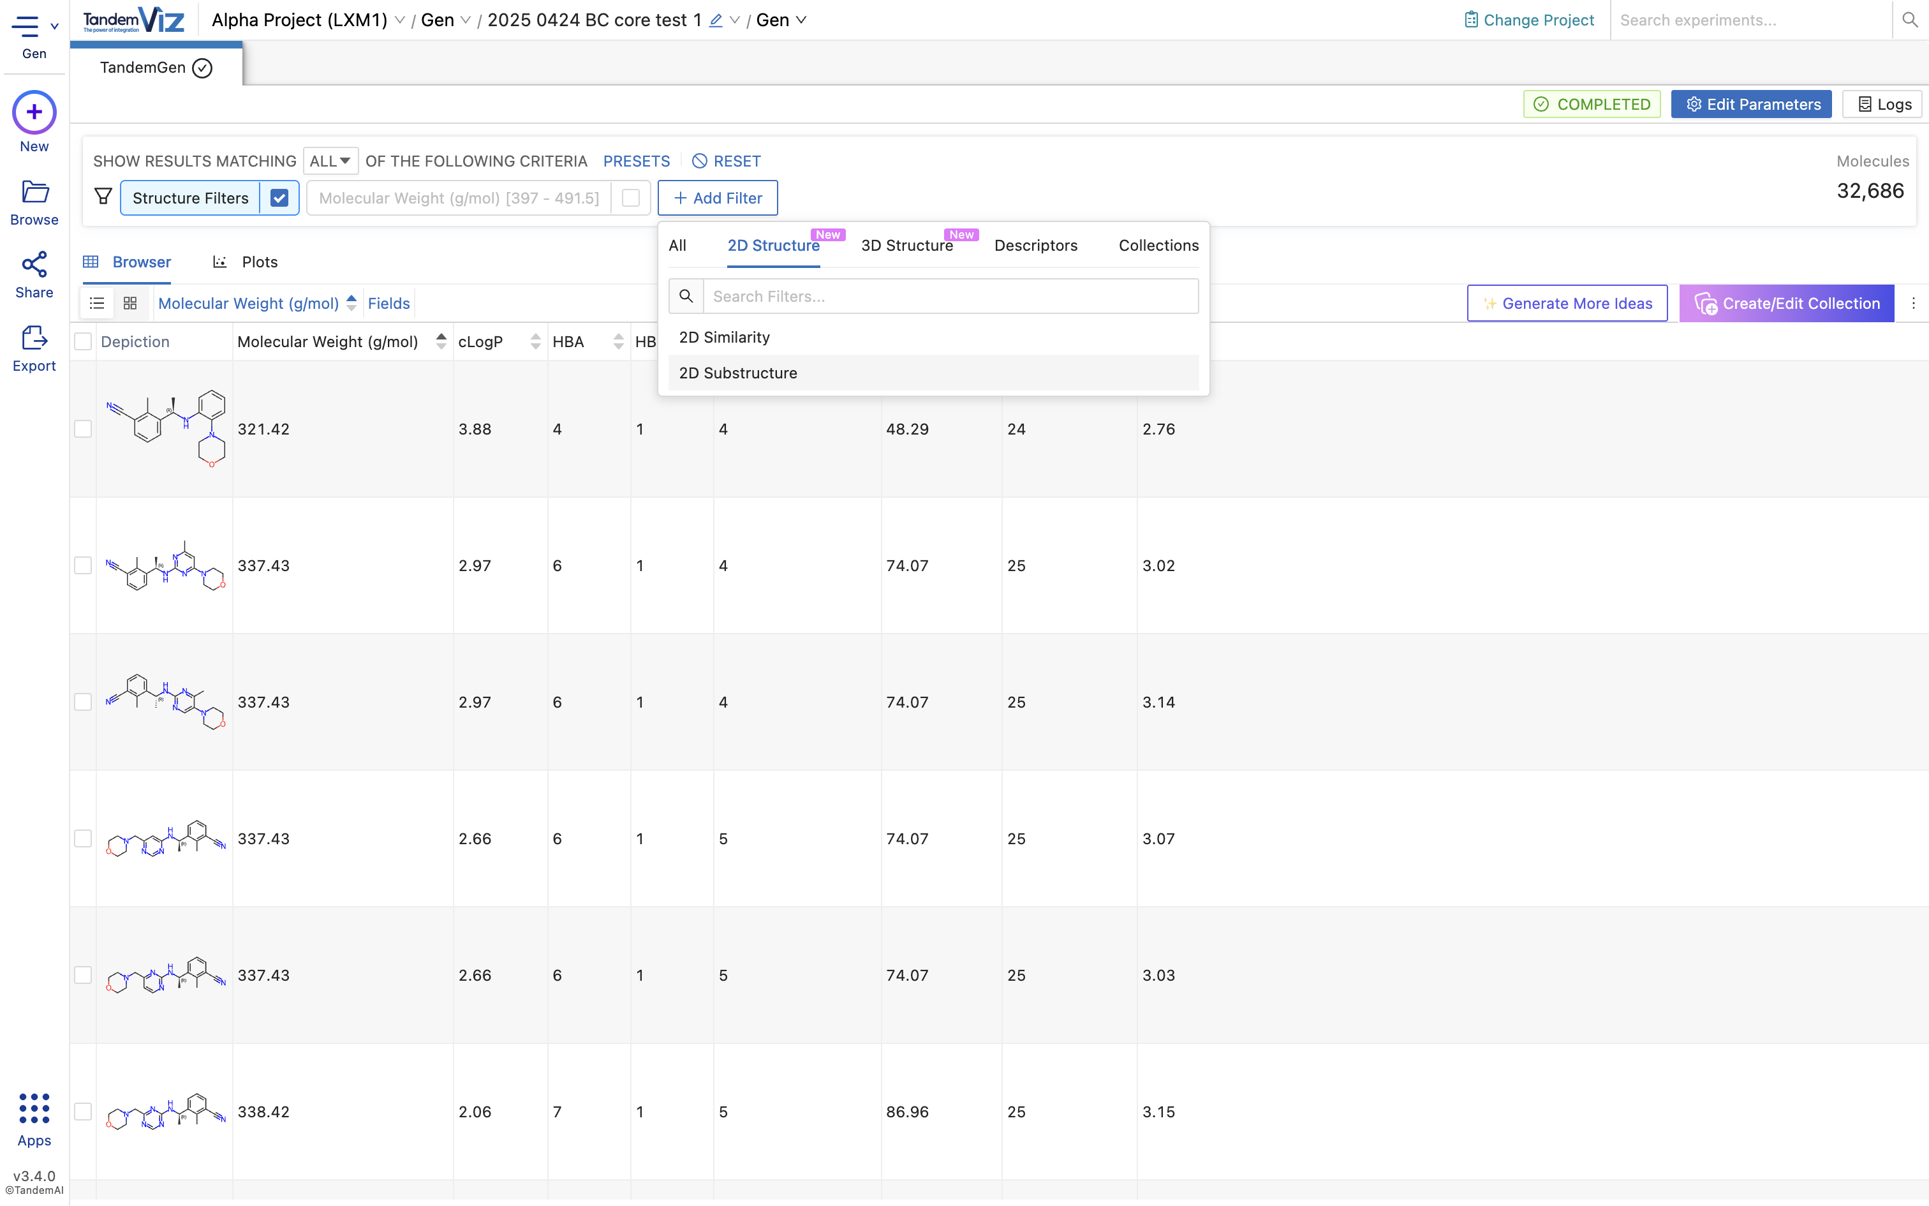Open the ALL matching criteria dropdown
The image size is (1929, 1206).
coord(330,161)
